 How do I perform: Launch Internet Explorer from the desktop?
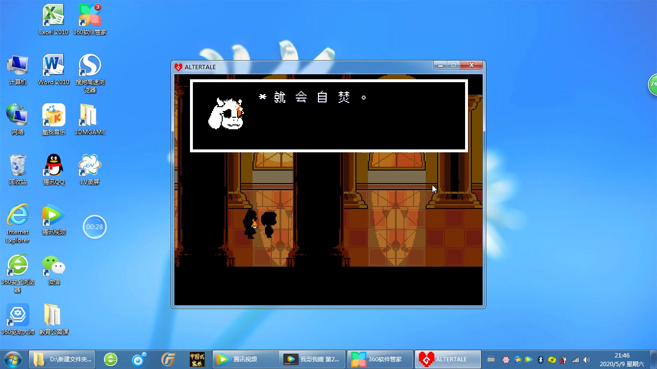pos(18,223)
